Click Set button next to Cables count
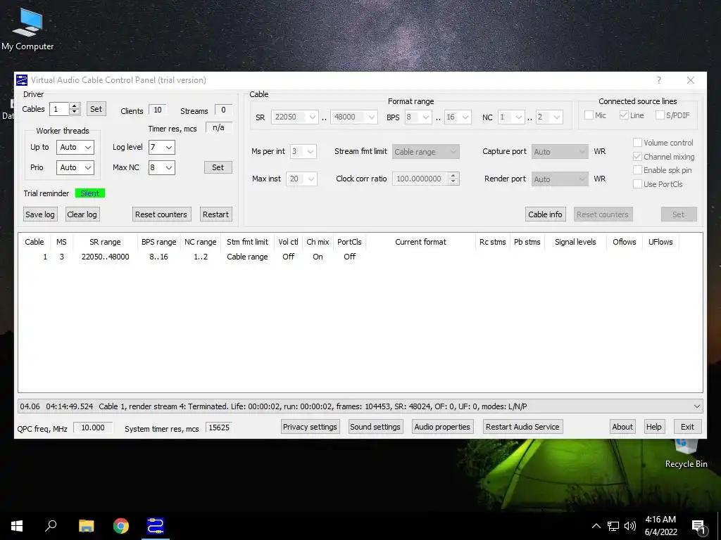This screenshot has height=540, width=721. [96, 109]
